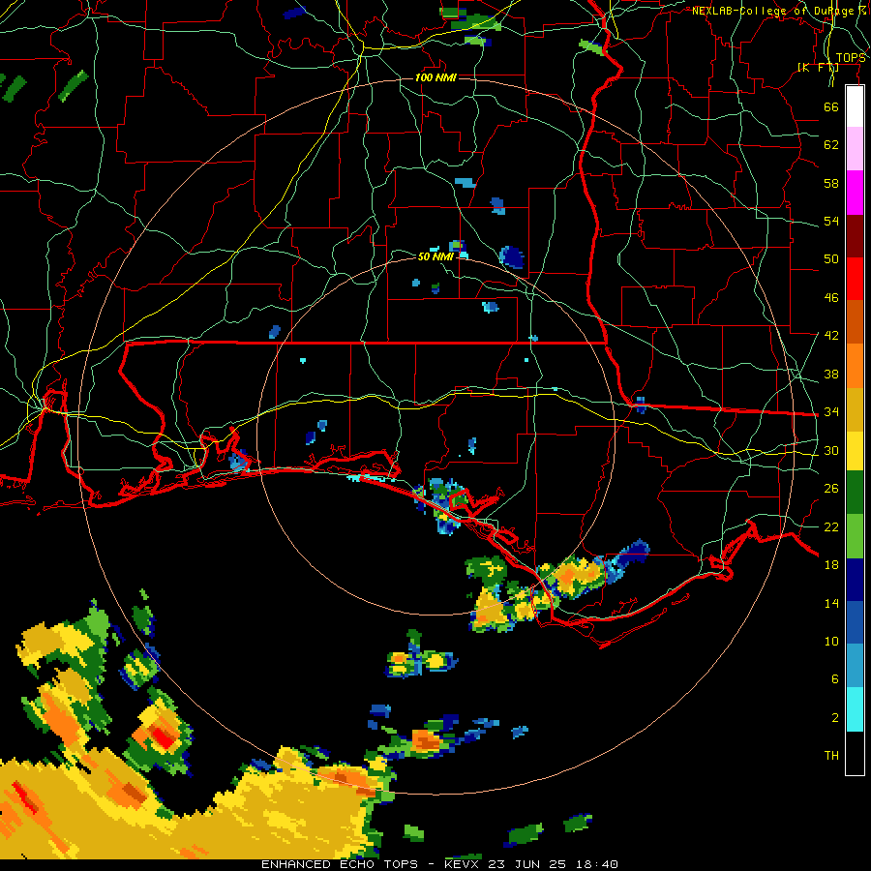Click the 18 value on the legend
Viewport: 871px width, 871px height.
coord(831,565)
